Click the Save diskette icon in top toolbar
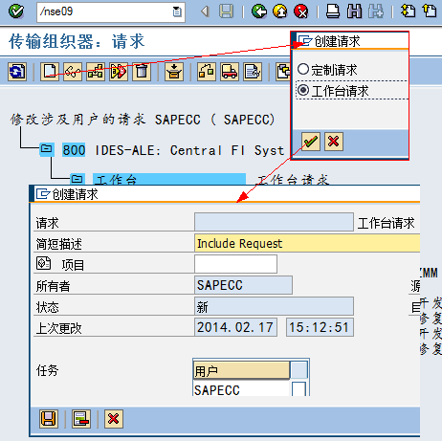This screenshot has height=441, width=442. 226,11
